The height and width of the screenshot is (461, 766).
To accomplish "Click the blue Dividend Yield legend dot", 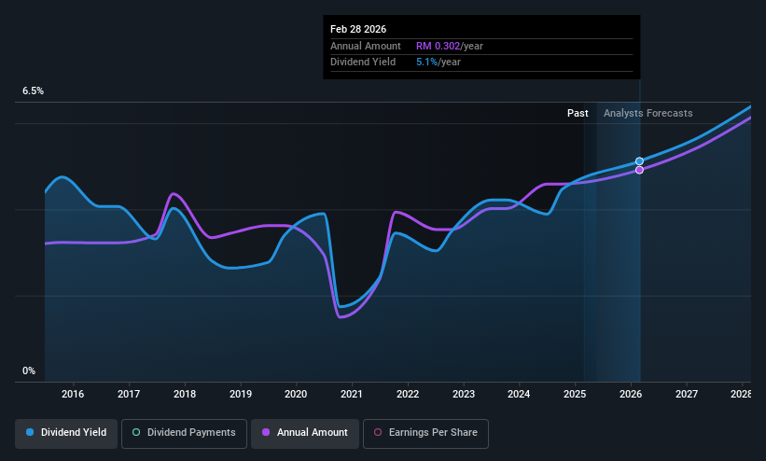I will 30,432.
